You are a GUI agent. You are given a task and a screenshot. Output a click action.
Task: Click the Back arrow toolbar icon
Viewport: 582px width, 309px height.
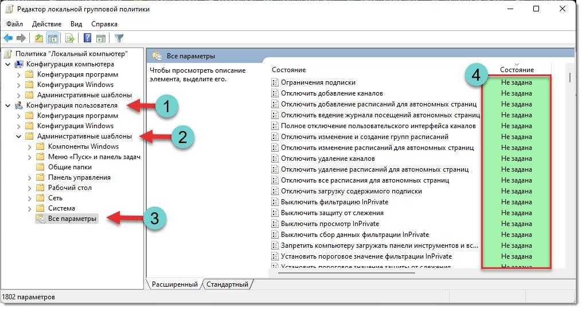pyautogui.click(x=8, y=38)
